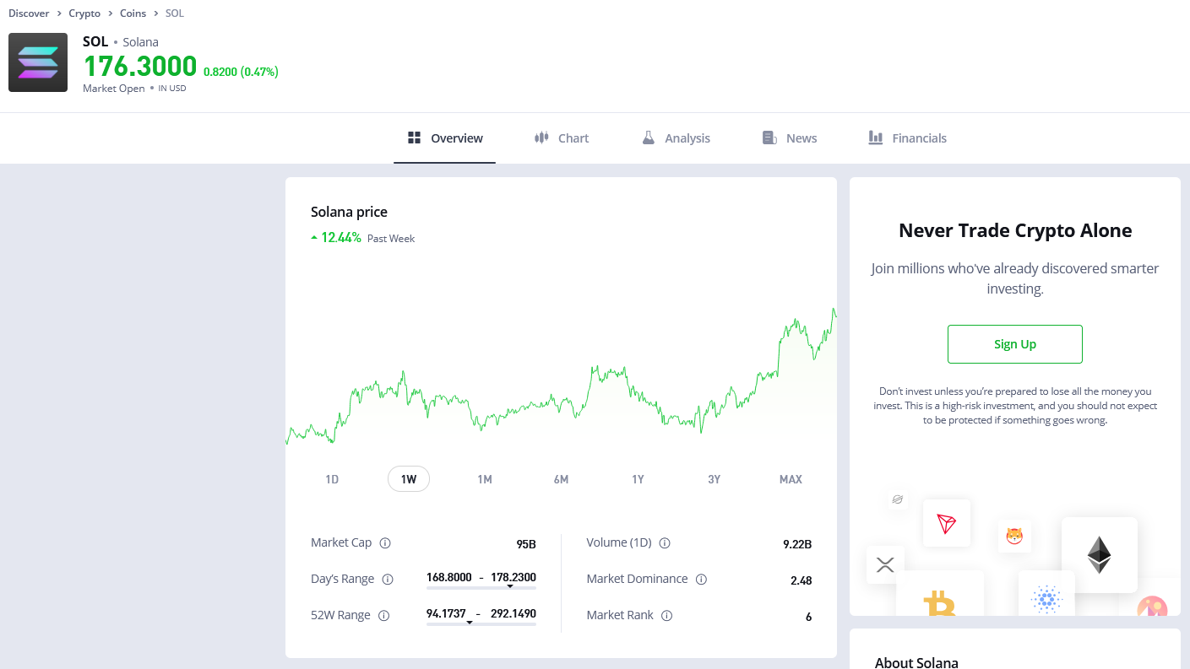Click the About Solana heading

point(916,662)
